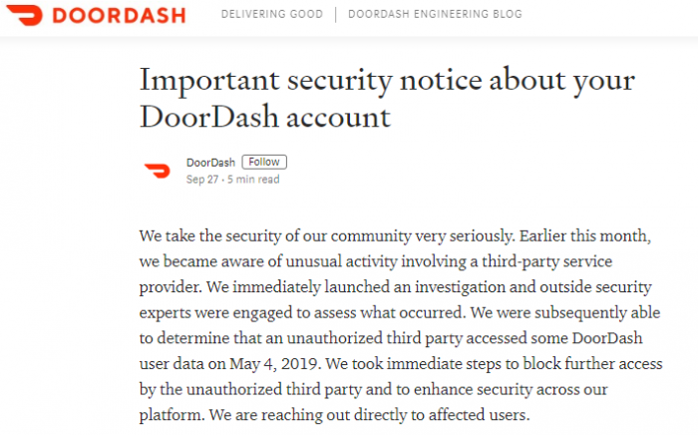698x435 pixels.
Task: Click the words "block further access" in the paragraph
Action: click(592, 364)
